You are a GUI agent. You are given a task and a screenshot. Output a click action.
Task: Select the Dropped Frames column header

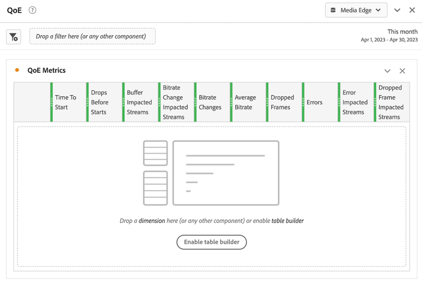284,102
